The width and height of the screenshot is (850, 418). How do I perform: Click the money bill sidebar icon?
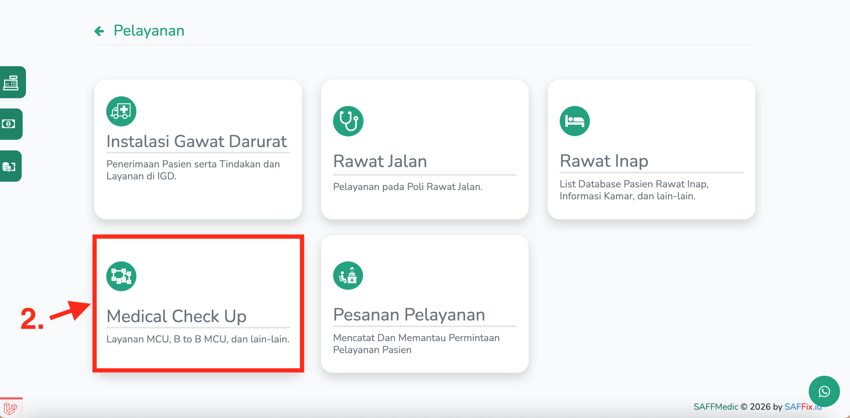click(9, 124)
